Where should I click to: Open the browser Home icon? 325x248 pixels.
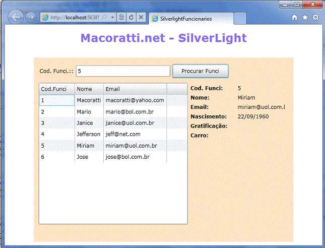tap(295, 17)
